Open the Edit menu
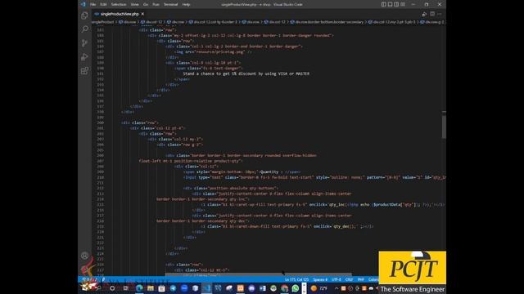 tap(103, 5)
